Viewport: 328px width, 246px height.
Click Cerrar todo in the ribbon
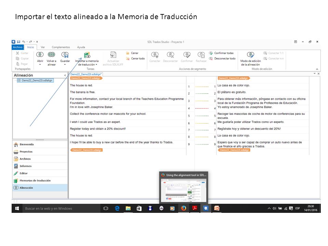[x=135, y=58]
